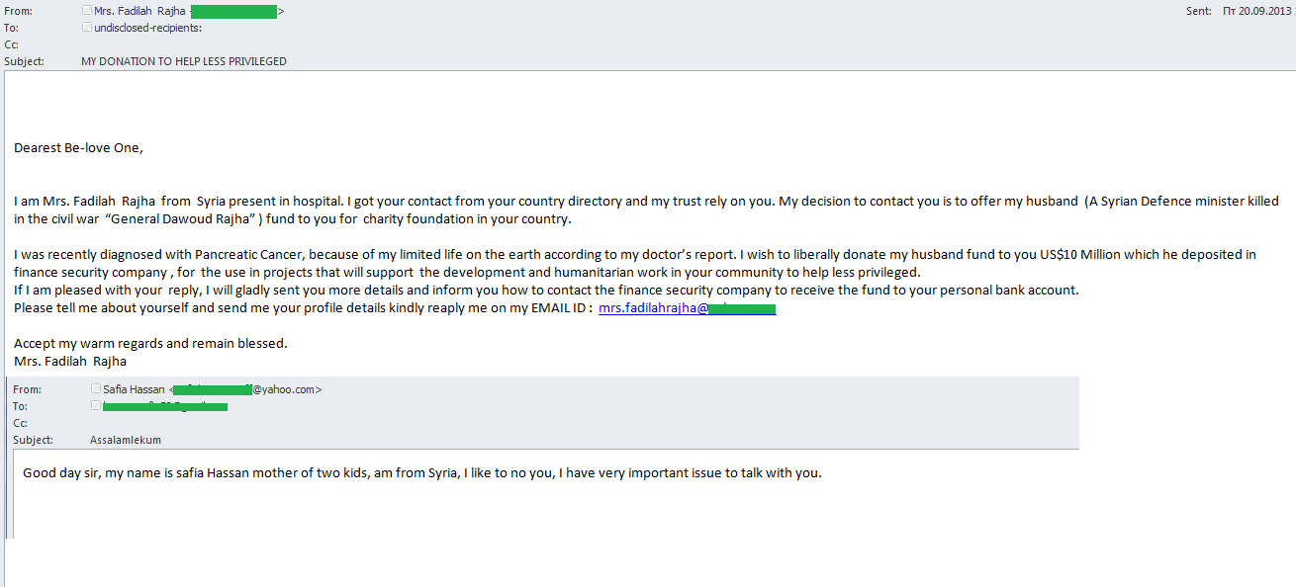Screen dimensions: 1296x587
Task: Click subject MY DONATION TO HELP LESS PRIVILEGED
Action: click(x=184, y=61)
